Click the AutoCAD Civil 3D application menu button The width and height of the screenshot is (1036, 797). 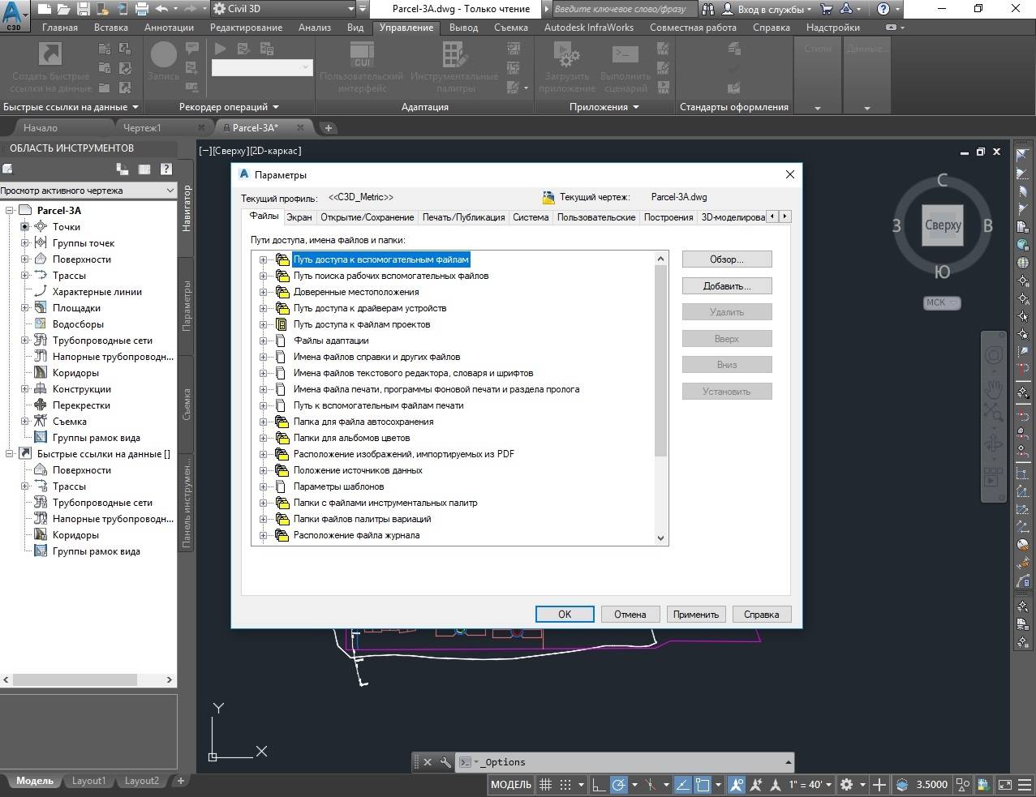coord(15,15)
